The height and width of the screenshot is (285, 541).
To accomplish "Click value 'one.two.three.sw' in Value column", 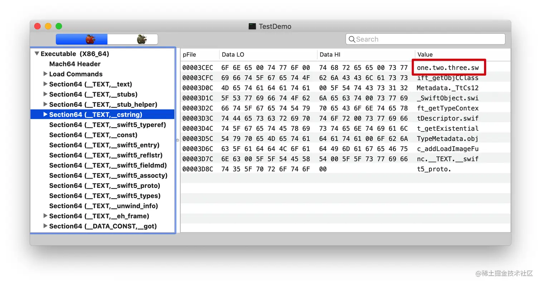I will coord(448,67).
